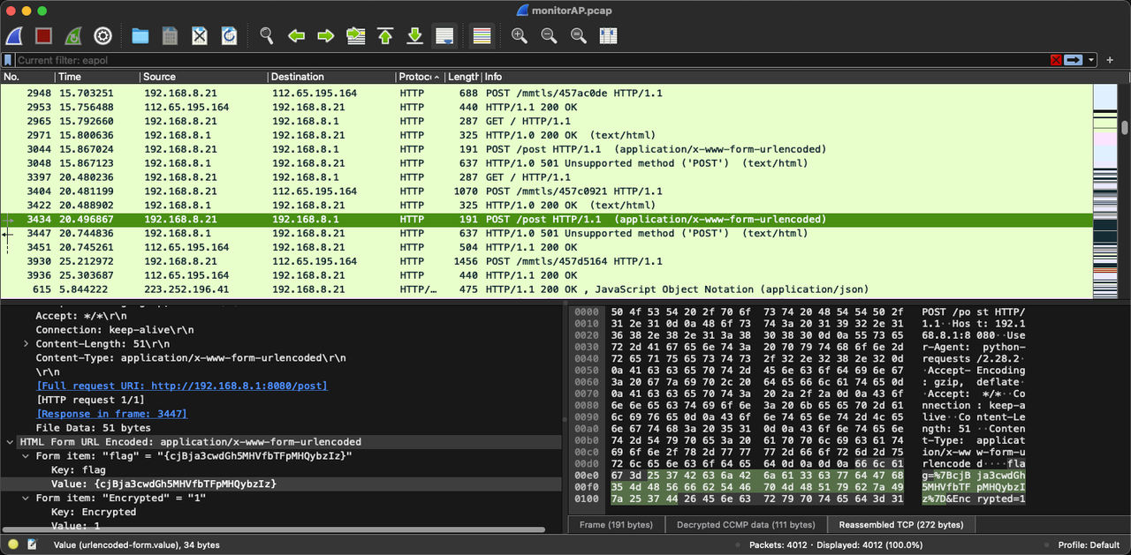Open the expert information indicator
The width and height of the screenshot is (1131, 555).
click(13, 545)
